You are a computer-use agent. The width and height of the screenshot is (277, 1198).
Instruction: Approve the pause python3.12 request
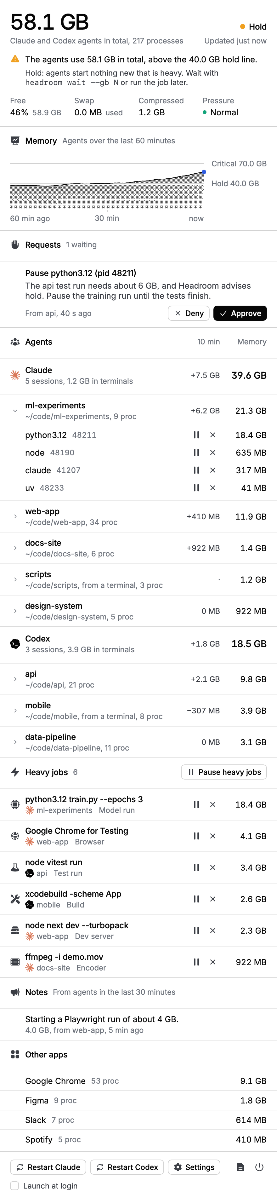click(240, 313)
